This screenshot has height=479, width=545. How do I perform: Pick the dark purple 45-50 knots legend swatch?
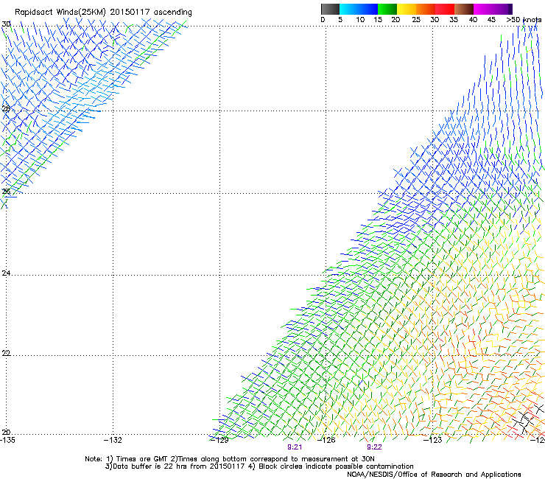point(502,9)
